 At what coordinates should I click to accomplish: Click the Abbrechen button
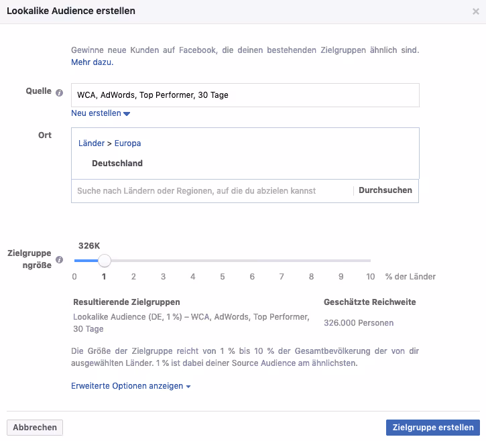35,428
